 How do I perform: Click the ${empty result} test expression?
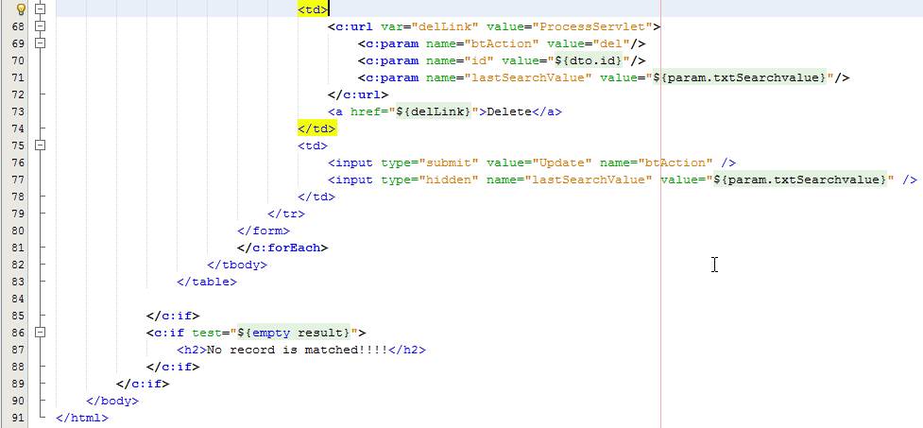click(294, 333)
